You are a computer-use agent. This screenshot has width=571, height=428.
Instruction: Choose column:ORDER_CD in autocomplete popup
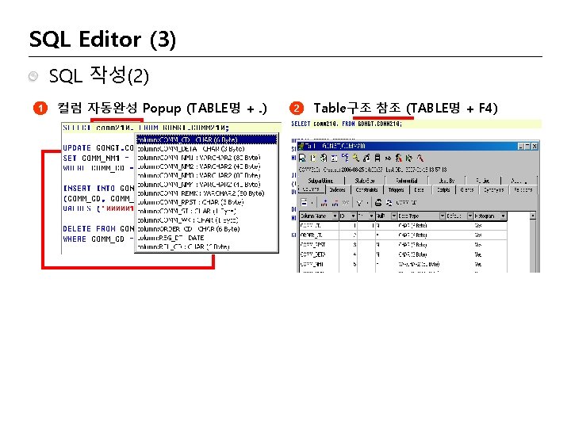pos(206,229)
